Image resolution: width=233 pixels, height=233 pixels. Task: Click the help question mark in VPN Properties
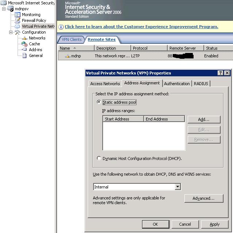(220, 73)
